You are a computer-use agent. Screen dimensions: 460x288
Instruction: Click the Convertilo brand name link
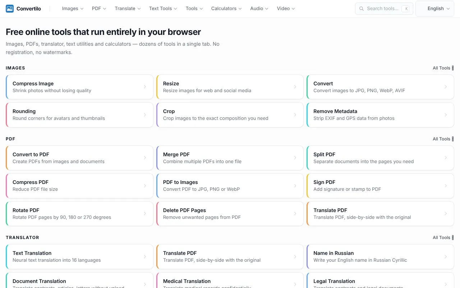pyautogui.click(x=29, y=9)
